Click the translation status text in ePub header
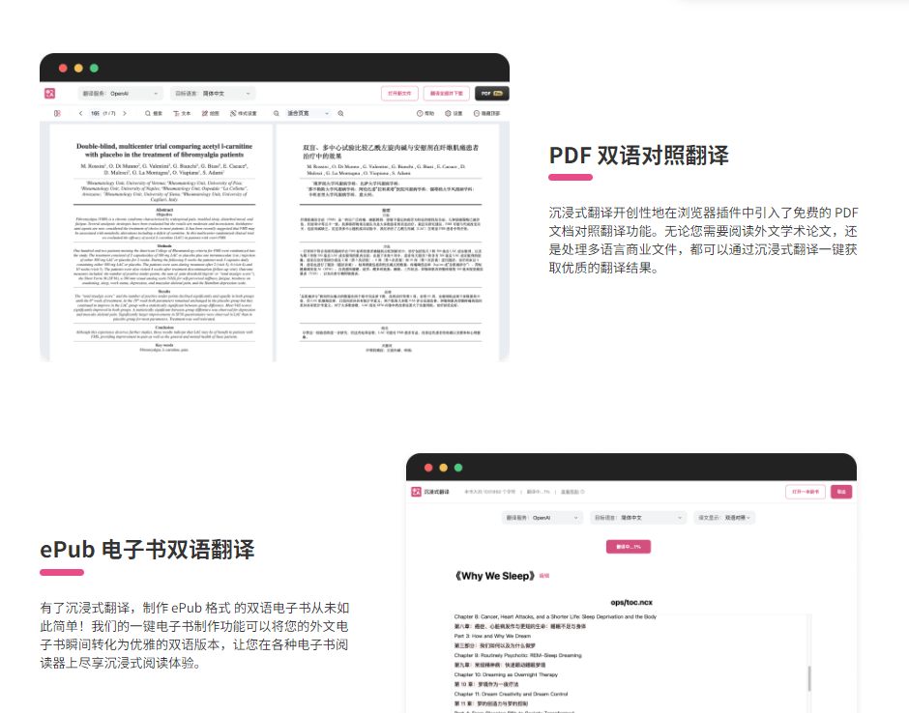This screenshot has height=713, width=909. [x=538, y=492]
